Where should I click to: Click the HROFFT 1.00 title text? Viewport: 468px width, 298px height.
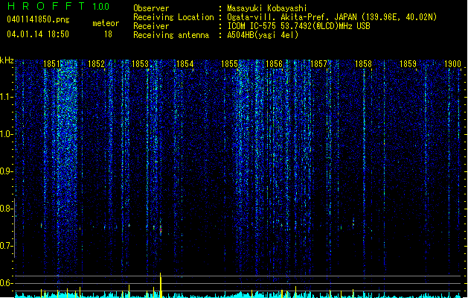pos(59,6)
